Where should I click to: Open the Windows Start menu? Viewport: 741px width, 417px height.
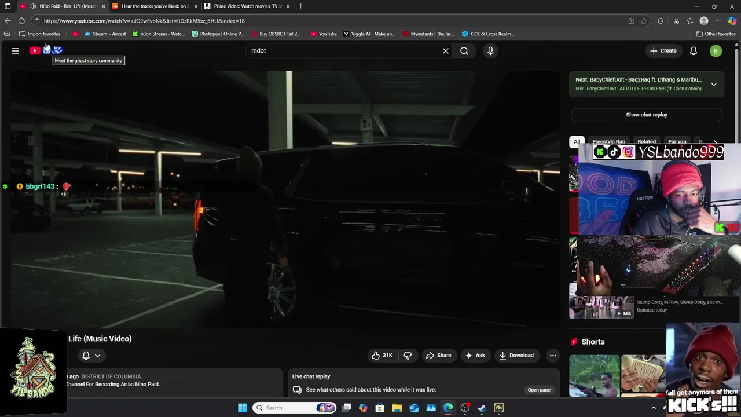243,408
